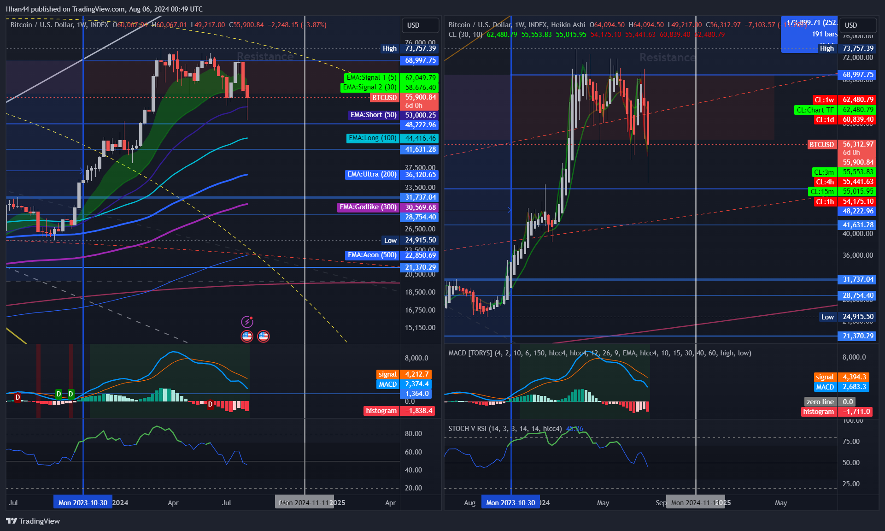Click the High 73,757.39 label on the left chart
The height and width of the screenshot is (531, 885).
coord(410,48)
